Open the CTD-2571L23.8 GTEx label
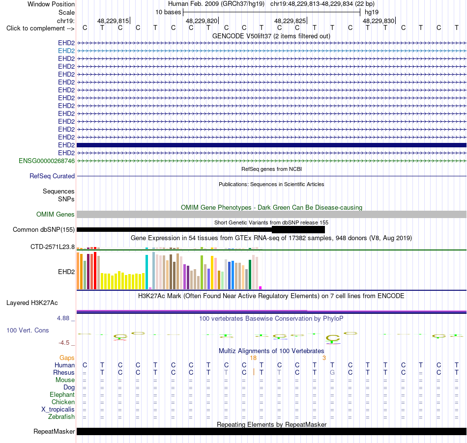This screenshot has height=443, width=467. (x=53, y=247)
